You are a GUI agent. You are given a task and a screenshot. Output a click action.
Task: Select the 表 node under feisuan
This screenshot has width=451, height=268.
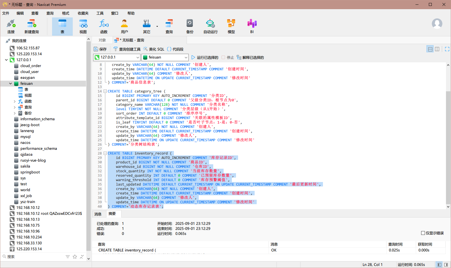pyautogui.click(x=26, y=90)
